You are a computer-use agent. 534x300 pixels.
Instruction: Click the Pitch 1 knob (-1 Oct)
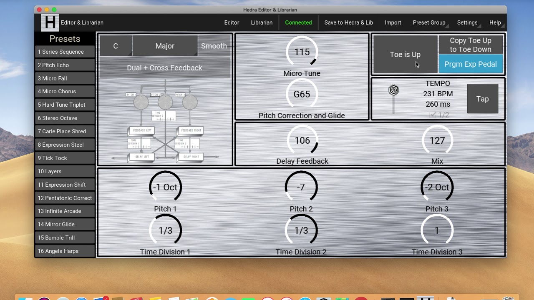pos(165,187)
